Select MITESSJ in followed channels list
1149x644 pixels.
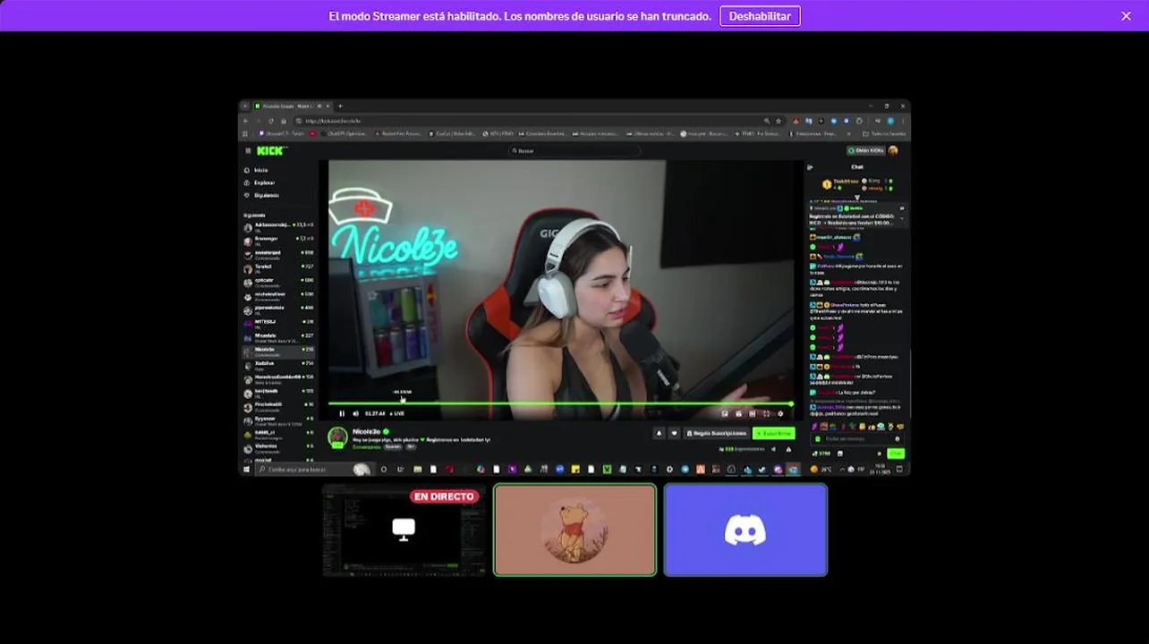tap(278, 323)
